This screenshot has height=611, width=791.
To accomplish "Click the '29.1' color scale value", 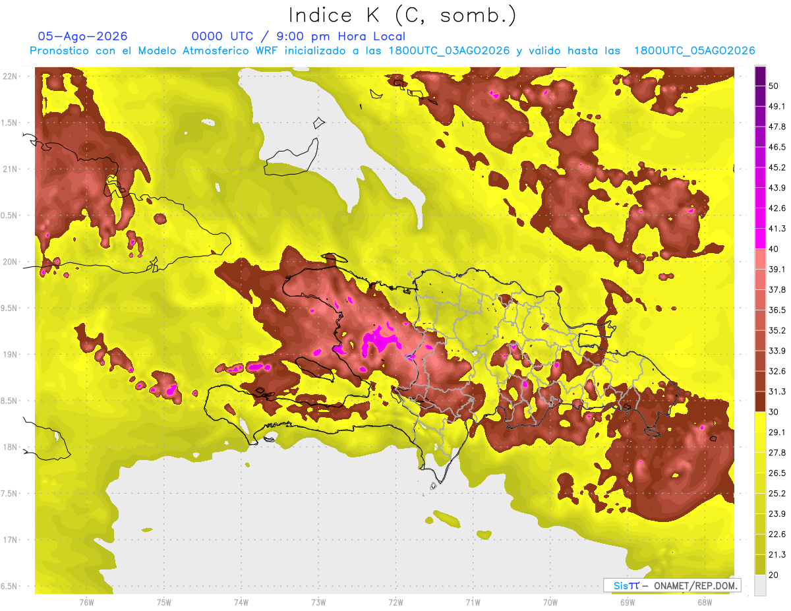I will [x=776, y=432].
